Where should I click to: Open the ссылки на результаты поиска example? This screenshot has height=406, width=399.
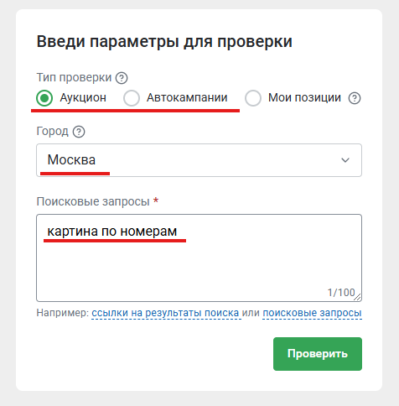pos(165,313)
